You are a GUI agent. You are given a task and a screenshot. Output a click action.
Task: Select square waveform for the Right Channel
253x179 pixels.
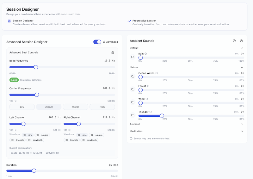(x=96, y=135)
